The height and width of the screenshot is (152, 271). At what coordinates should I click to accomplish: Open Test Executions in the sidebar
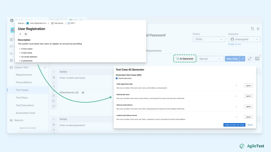[25, 105]
